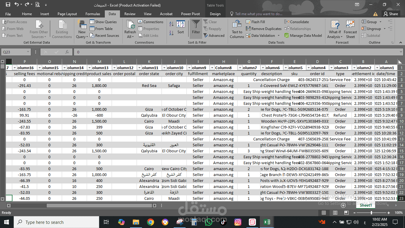The height and width of the screenshot is (228, 405).
Task: Click the Subtotal outline button
Action: coord(371,36)
